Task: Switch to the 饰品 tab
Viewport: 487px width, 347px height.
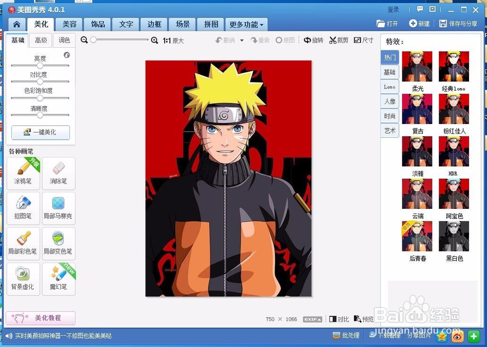Action: [x=98, y=24]
